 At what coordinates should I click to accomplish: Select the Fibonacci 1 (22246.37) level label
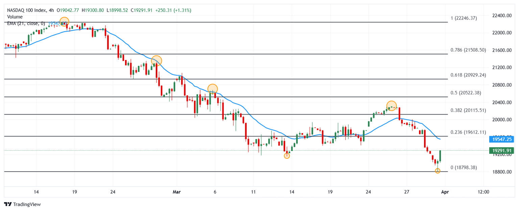464,18
